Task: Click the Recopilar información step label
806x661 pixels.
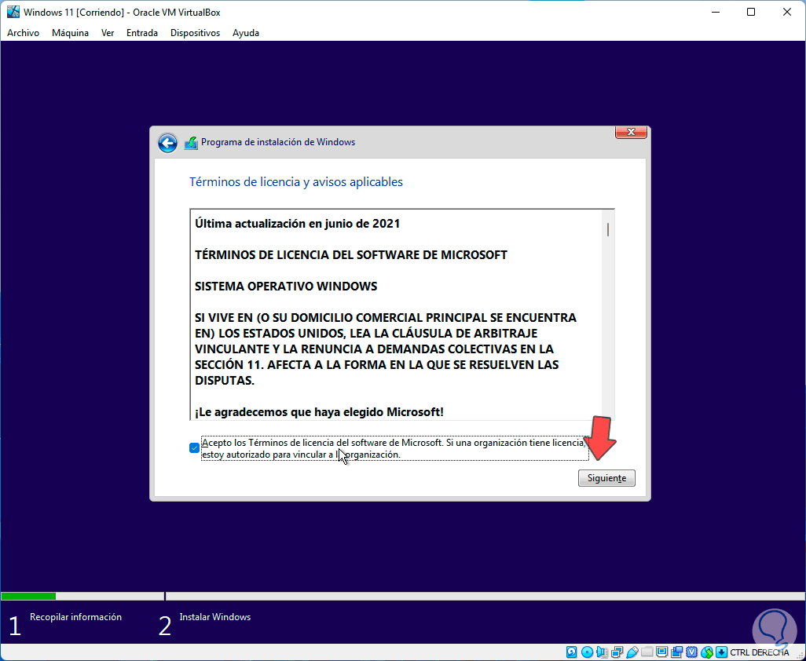Action: click(x=75, y=617)
